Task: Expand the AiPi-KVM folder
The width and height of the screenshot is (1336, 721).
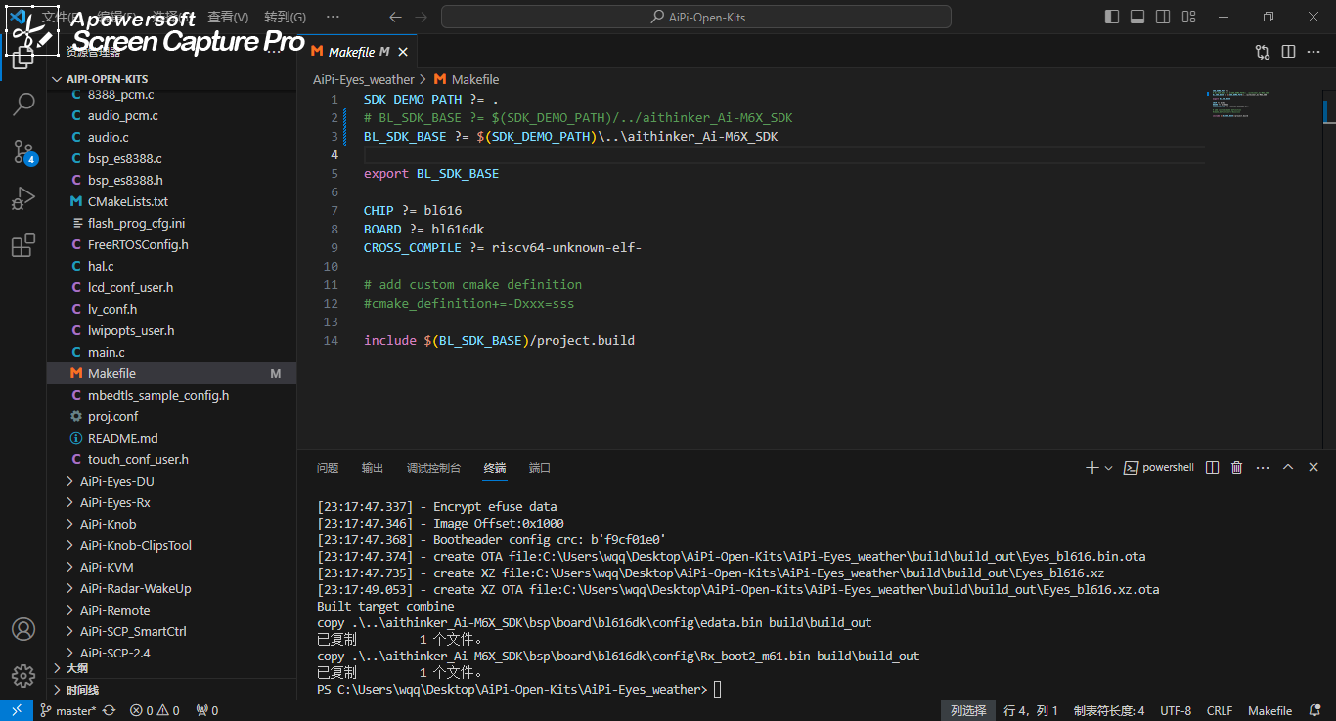Action: (x=171, y=567)
